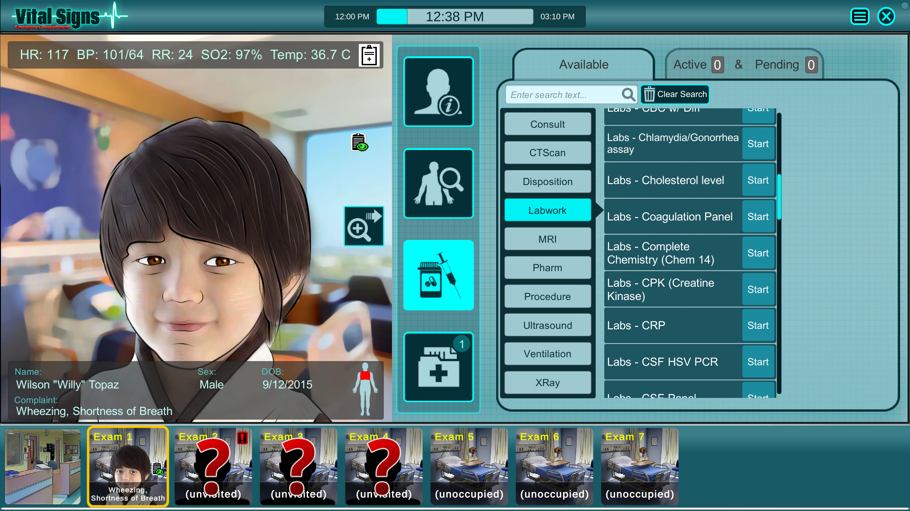The image size is (910, 511).
Task: Click the vitals clipboard icon beside temperature
Action: point(369,55)
